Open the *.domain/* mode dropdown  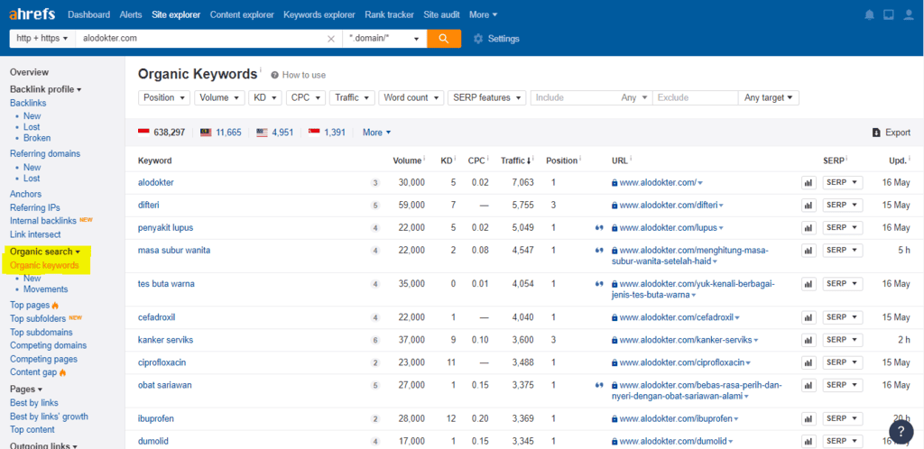pos(384,38)
